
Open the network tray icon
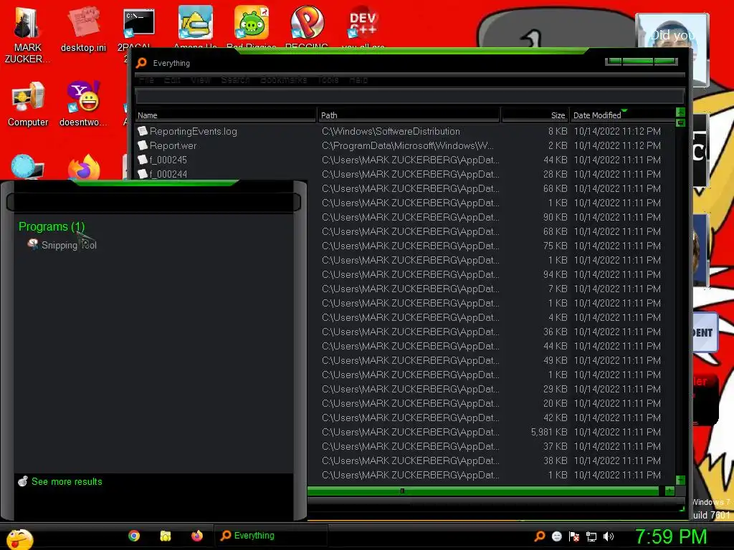tap(591, 536)
